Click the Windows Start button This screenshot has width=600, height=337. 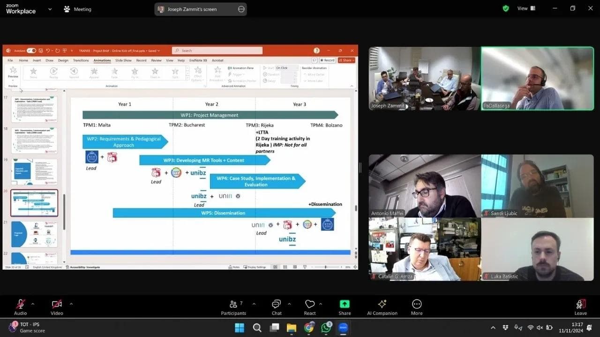pos(240,328)
